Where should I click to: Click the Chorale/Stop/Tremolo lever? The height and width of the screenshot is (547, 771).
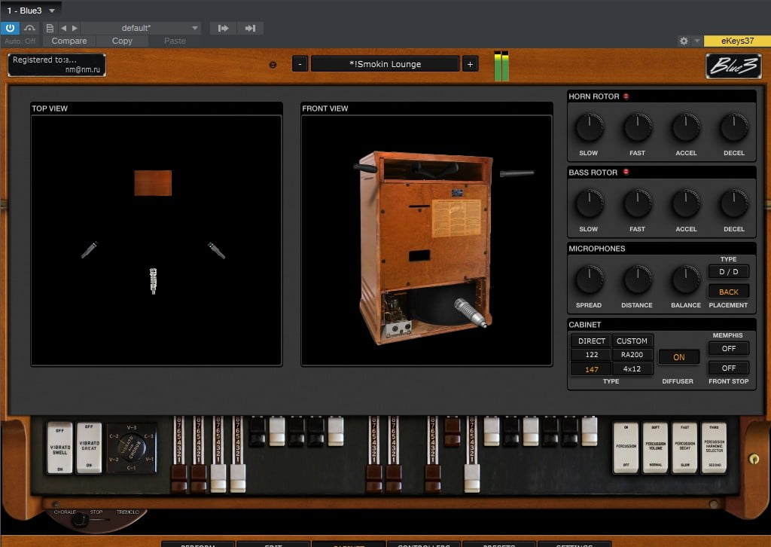tap(81, 519)
